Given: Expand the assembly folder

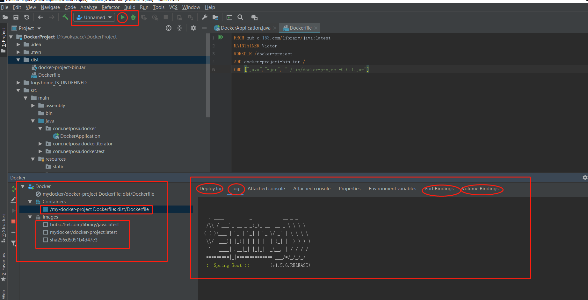Looking at the screenshot, I should [x=33, y=106].
